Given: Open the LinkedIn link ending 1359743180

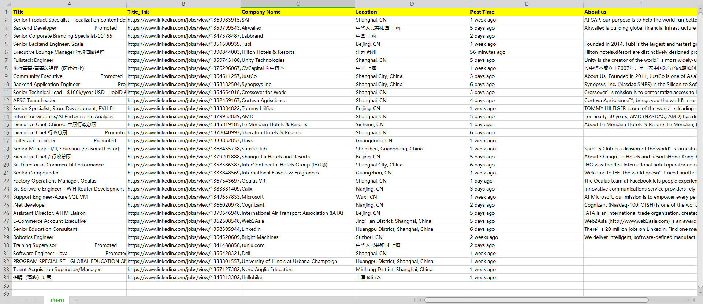Looking at the screenshot, I should pyautogui.click(x=183, y=60).
